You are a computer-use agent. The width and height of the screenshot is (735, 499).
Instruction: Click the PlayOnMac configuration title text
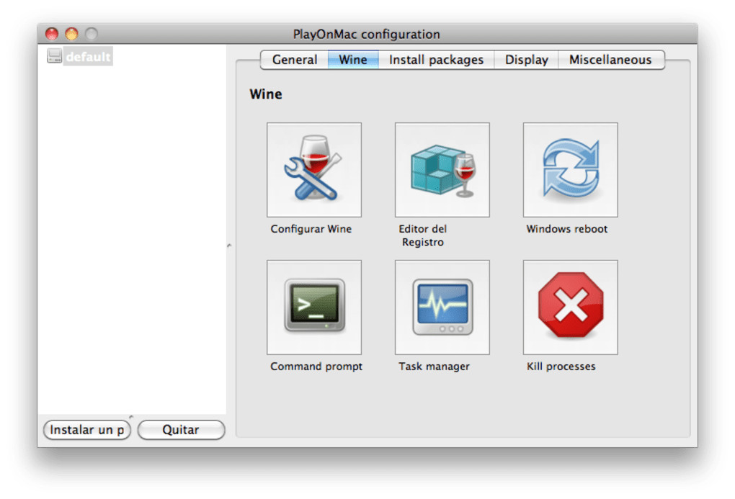point(367,35)
